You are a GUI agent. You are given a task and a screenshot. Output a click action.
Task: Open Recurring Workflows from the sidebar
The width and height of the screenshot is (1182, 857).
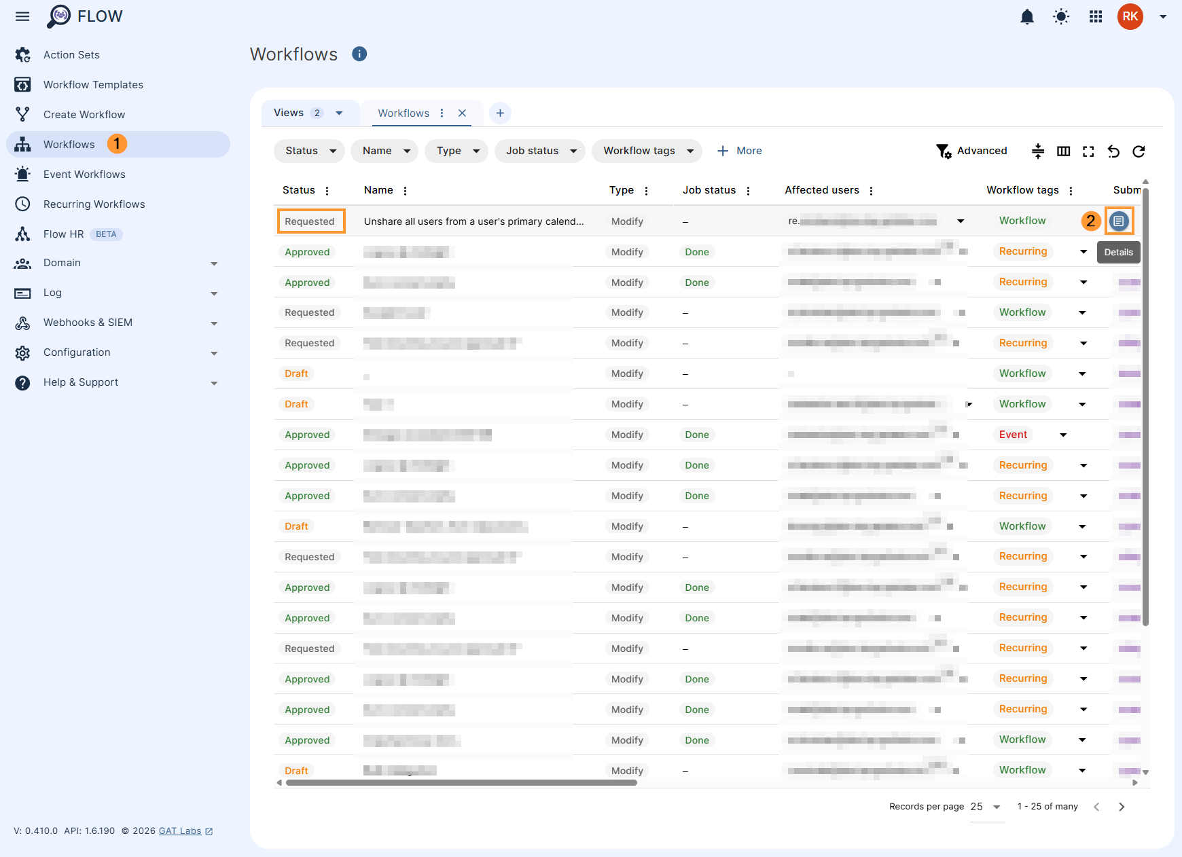pos(94,204)
